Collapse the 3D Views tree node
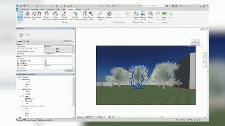This screenshot has width=225, height=126. [x=20, y=97]
